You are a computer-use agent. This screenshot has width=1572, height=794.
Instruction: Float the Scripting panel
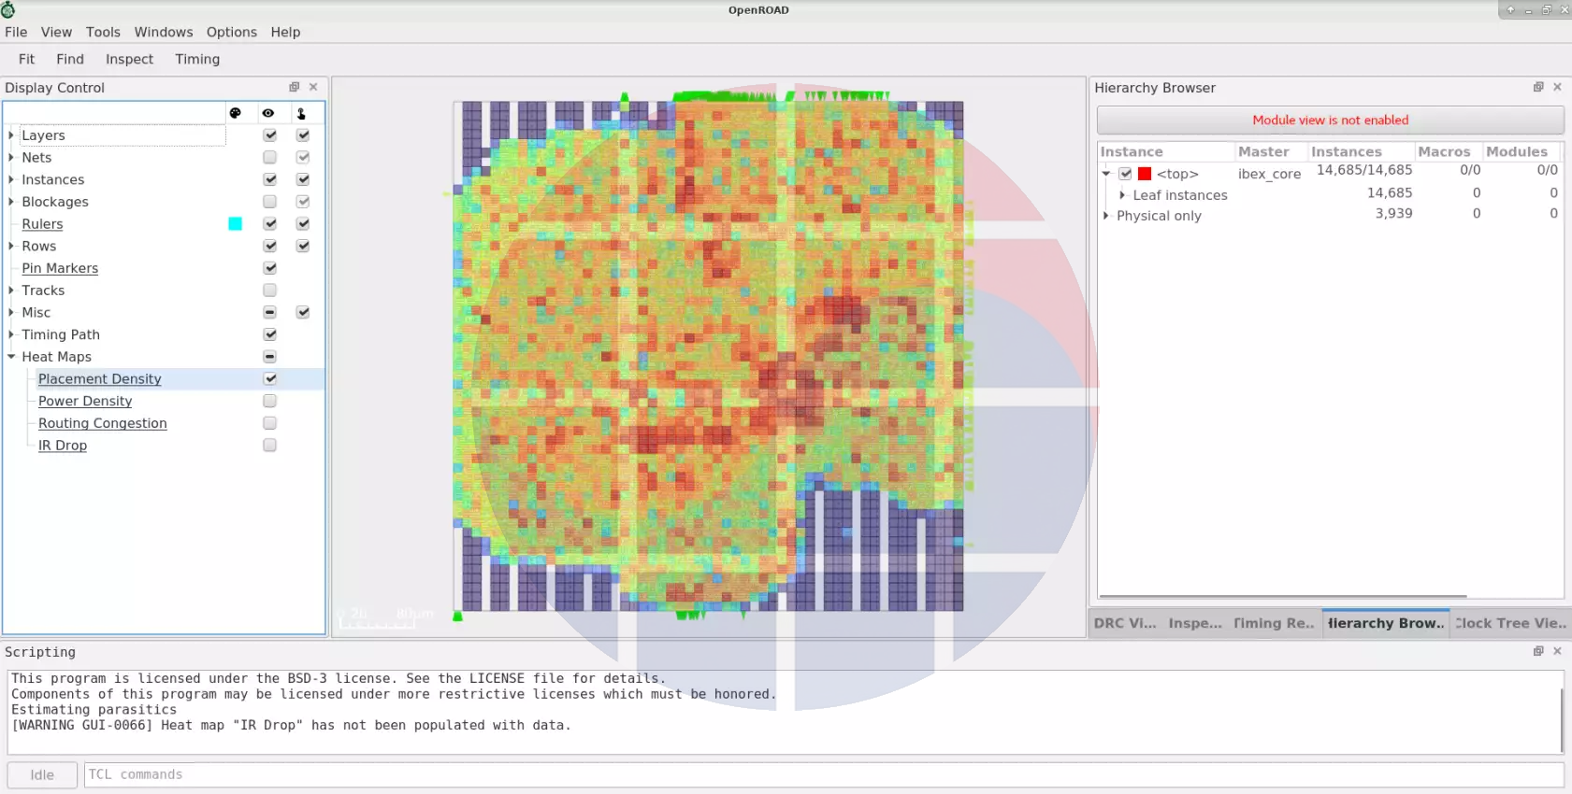click(x=1538, y=651)
